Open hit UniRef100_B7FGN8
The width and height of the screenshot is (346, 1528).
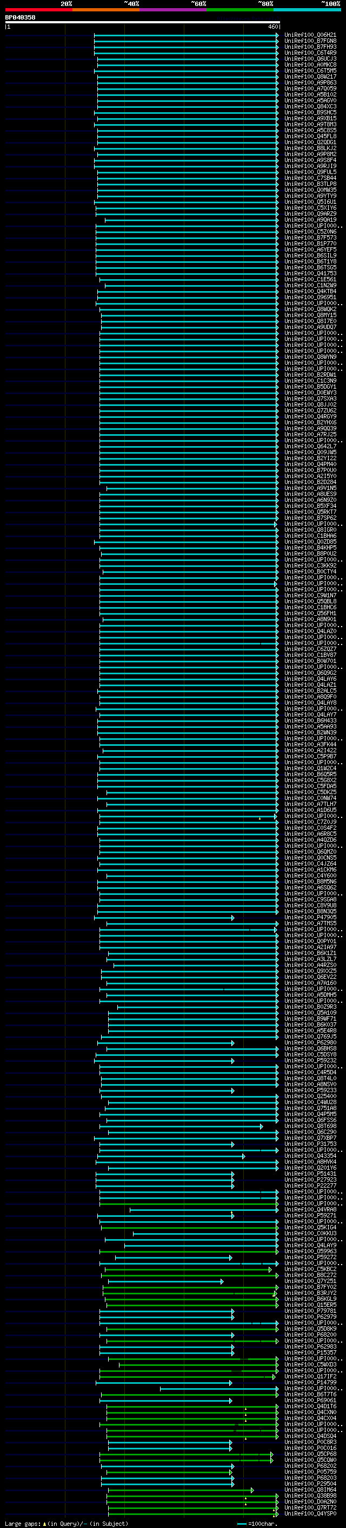coord(310,41)
